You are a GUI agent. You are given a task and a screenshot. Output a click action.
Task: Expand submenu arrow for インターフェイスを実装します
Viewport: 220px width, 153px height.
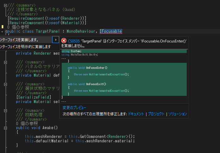point(56,40)
